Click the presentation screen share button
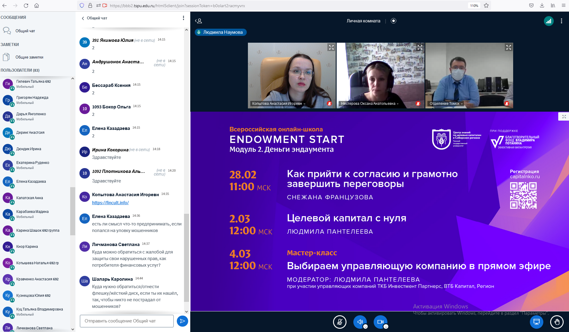 coord(536,322)
